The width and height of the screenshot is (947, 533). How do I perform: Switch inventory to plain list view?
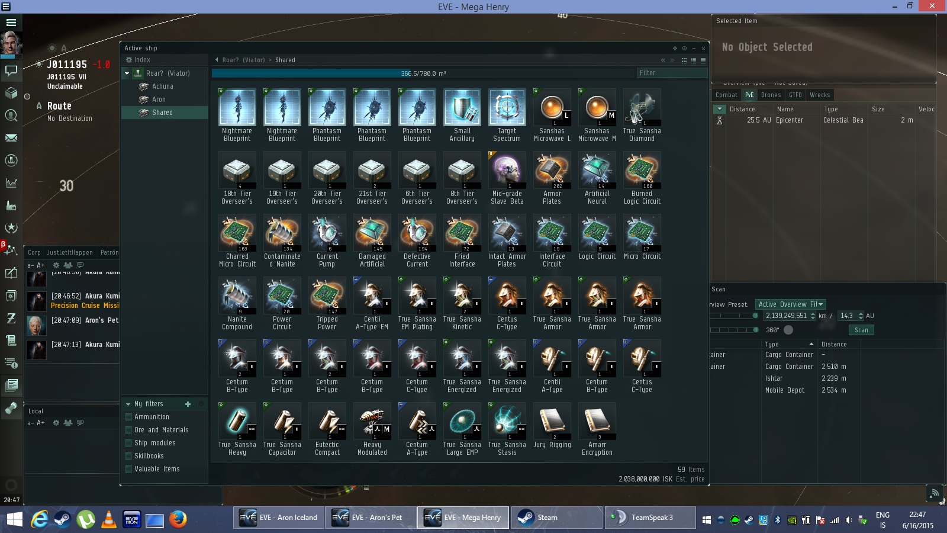703,60
